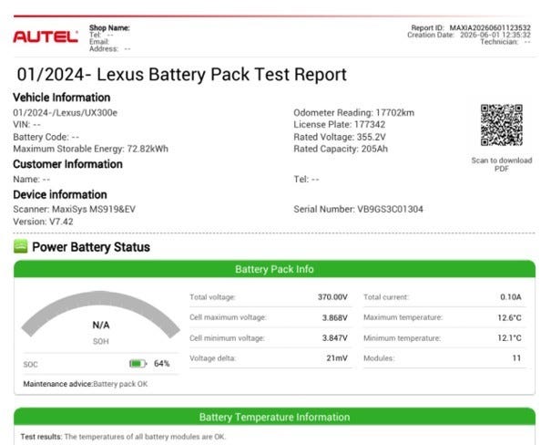Click the QR code to download PDF
Screen dimensions: 551x445
click(x=502, y=125)
